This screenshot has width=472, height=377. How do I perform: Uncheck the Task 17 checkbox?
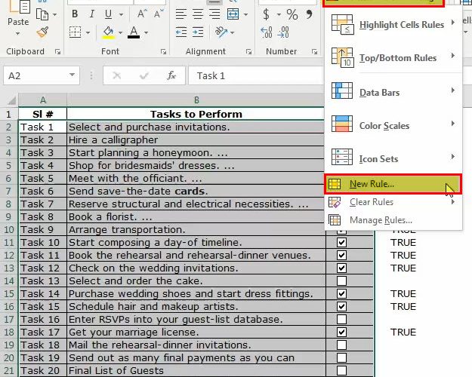pos(341,332)
